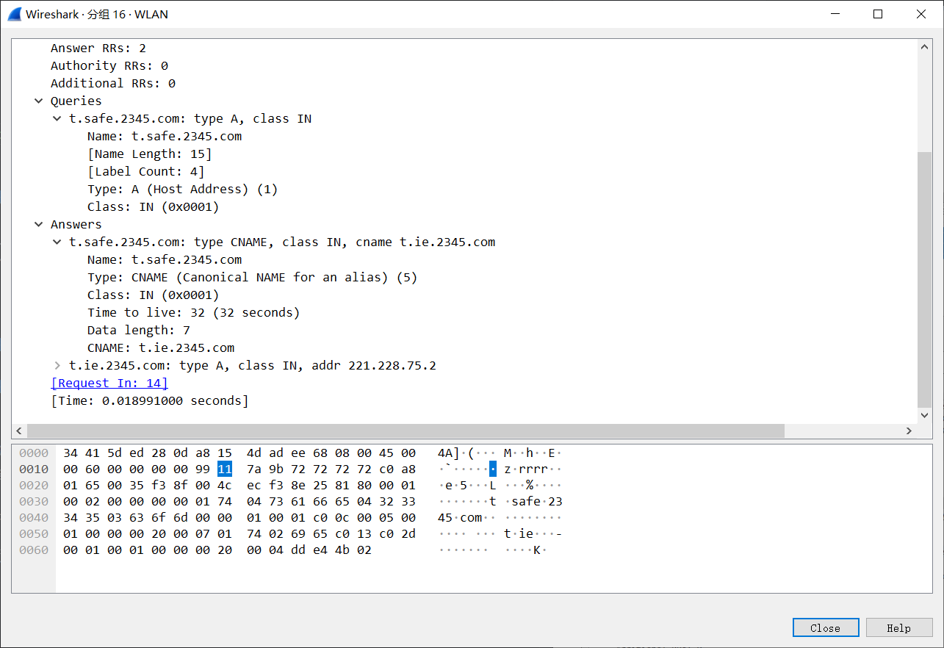
Task: Maximize the Wireshark packet window
Action: (x=877, y=14)
